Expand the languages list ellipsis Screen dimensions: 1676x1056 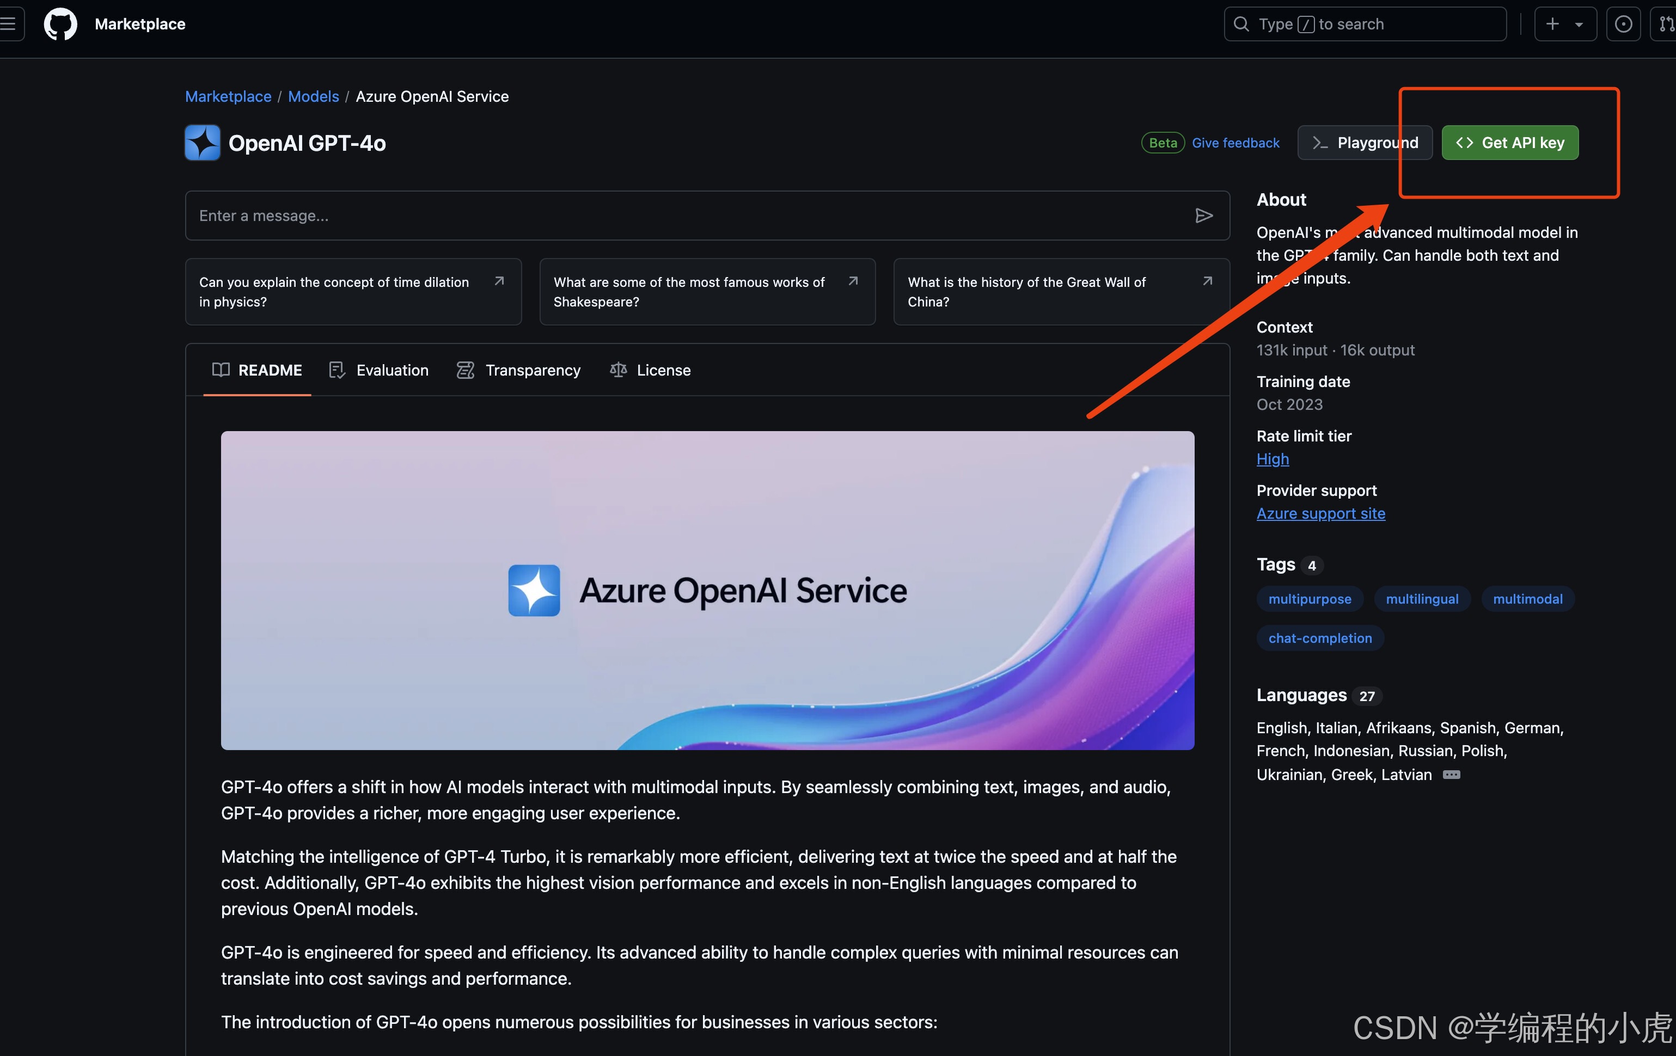point(1451,775)
